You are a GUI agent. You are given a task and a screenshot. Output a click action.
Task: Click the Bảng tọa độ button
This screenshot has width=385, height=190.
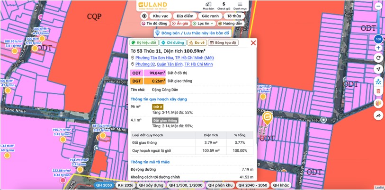click(223, 42)
